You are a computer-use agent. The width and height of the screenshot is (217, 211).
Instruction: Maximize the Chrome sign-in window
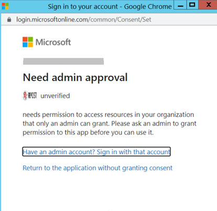click(192, 5)
